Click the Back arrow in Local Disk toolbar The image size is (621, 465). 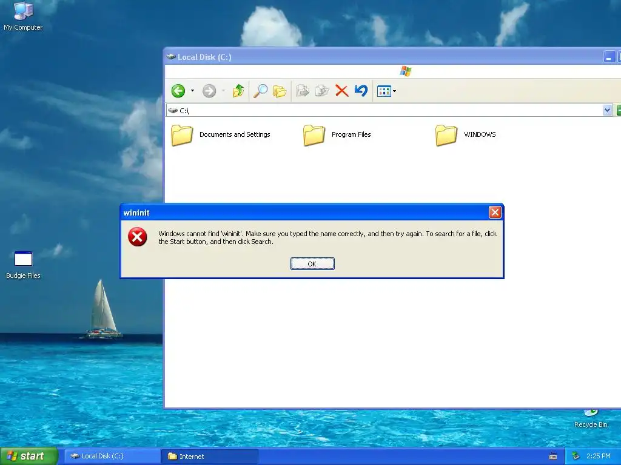[178, 91]
